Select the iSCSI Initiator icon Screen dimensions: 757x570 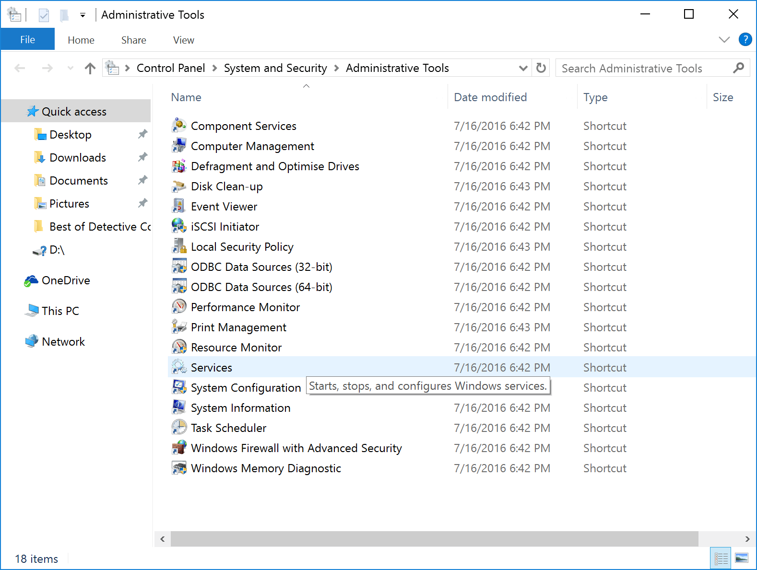pos(179,226)
